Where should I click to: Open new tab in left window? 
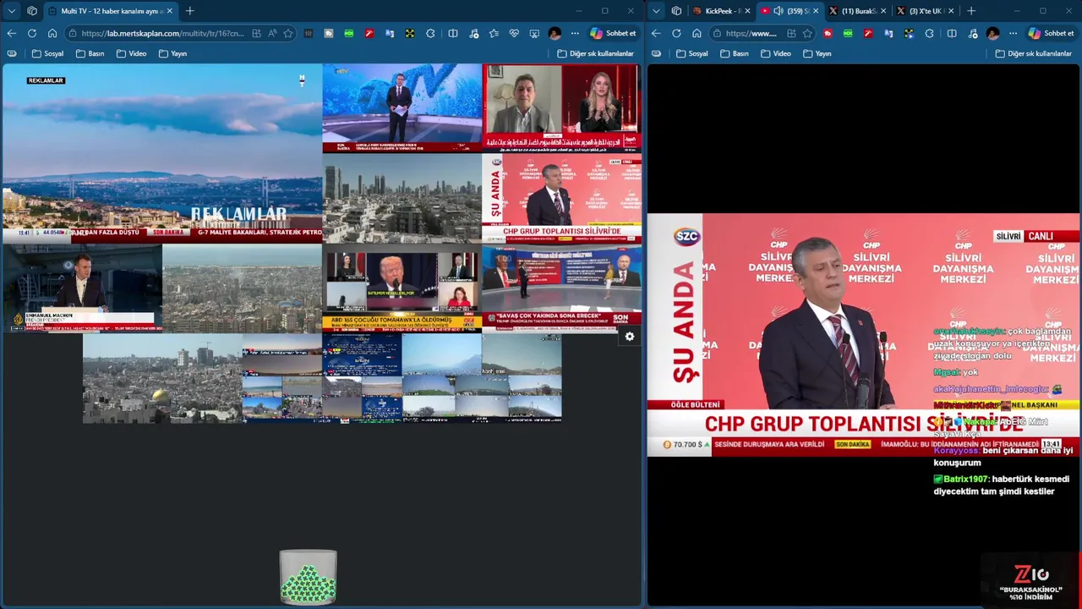click(189, 11)
